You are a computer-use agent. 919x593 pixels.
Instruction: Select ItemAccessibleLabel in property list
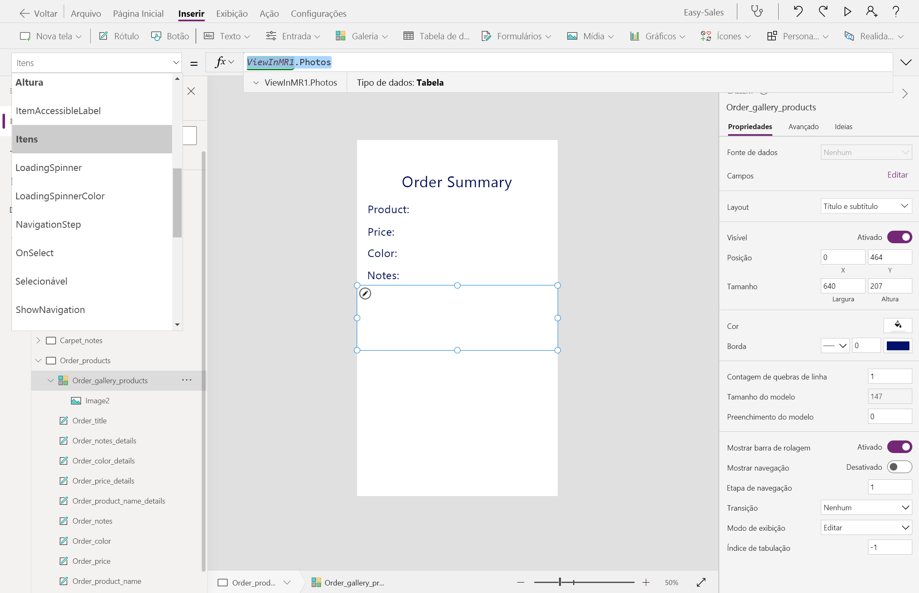click(92, 111)
